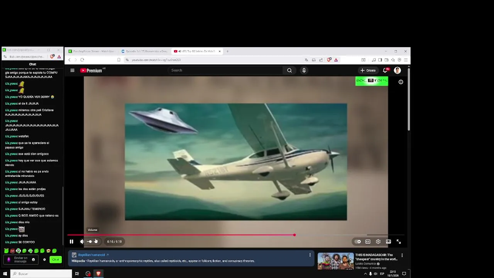Toggle subtitles with the CC button
The width and height of the screenshot is (494, 278).
tap(368, 242)
